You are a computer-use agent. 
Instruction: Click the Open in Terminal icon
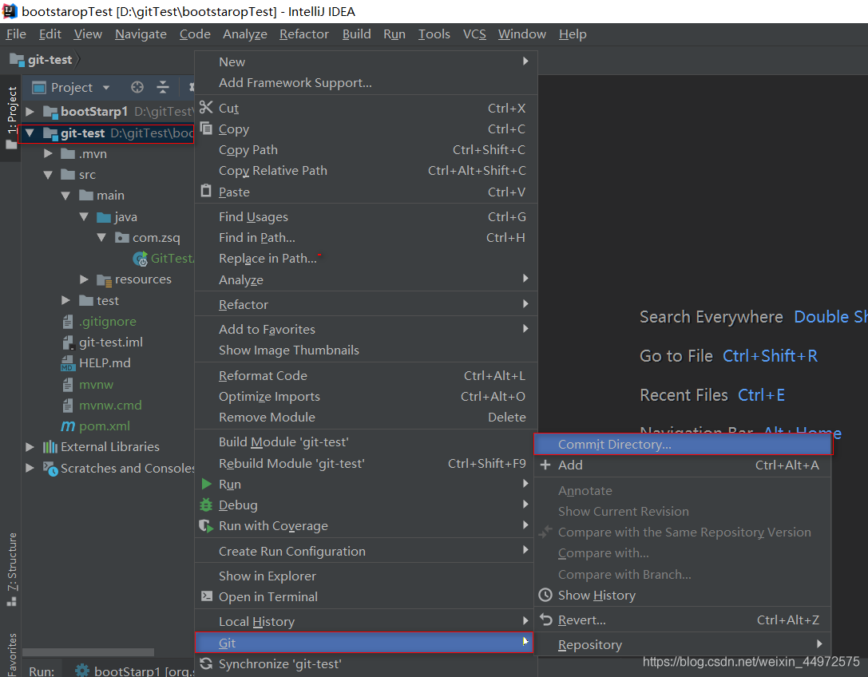[x=207, y=596]
